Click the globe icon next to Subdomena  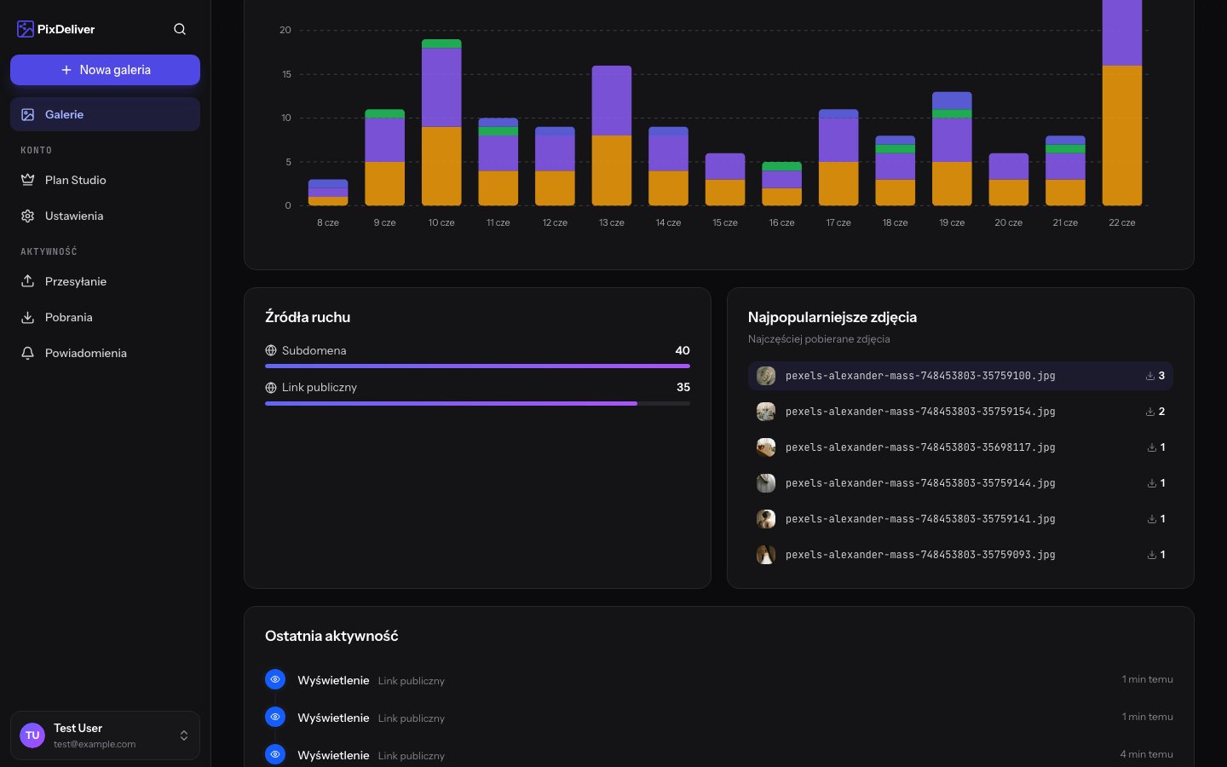click(271, 350)
